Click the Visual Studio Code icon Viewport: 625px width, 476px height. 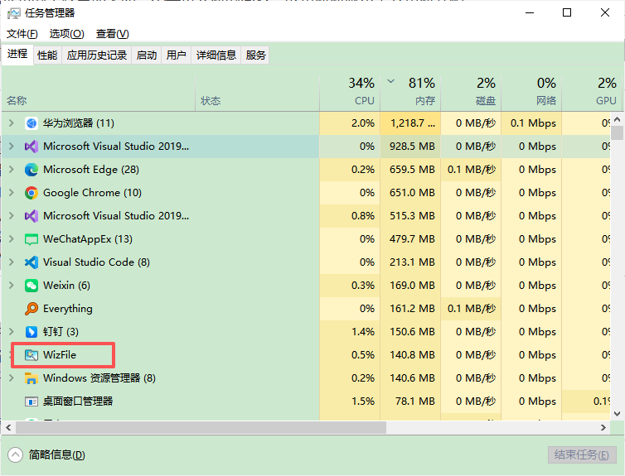(x=31, y=262)
